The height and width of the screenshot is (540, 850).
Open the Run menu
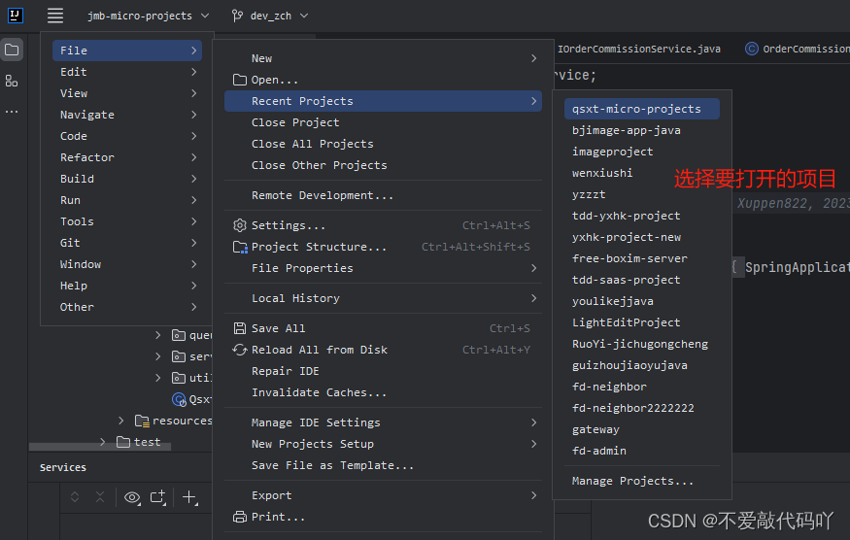tap(127, 200)
